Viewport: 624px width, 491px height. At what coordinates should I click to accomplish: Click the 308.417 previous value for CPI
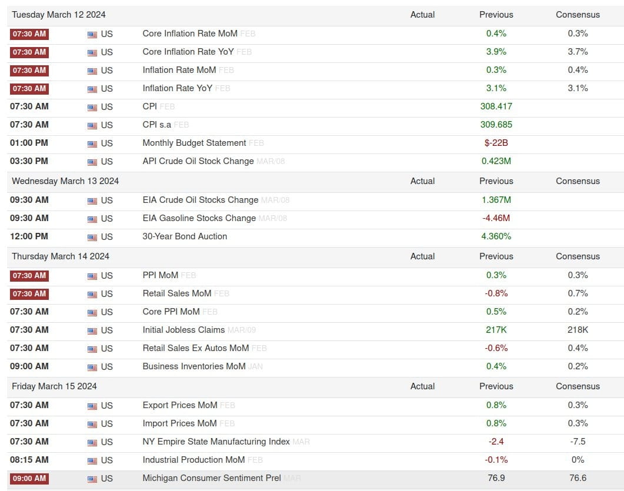pos(497,107)
